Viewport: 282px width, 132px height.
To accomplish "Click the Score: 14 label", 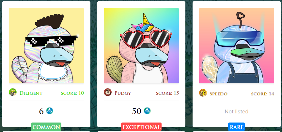I will (262, 94).
